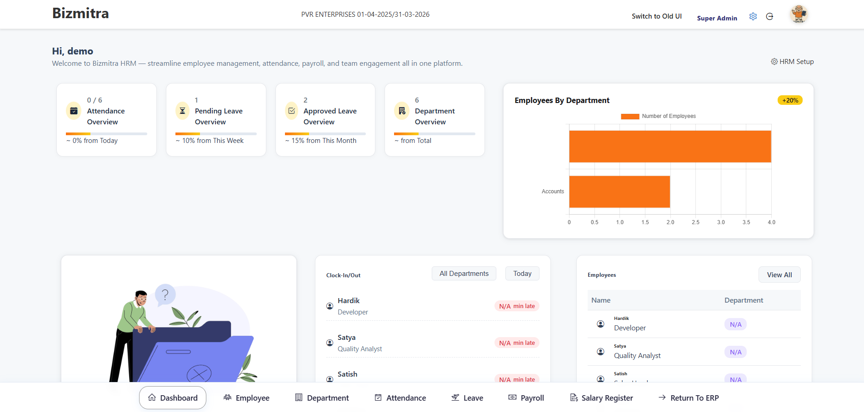Open the Today date filter in Clock-In/Out
864x412 pixels.
coord(522,273)
